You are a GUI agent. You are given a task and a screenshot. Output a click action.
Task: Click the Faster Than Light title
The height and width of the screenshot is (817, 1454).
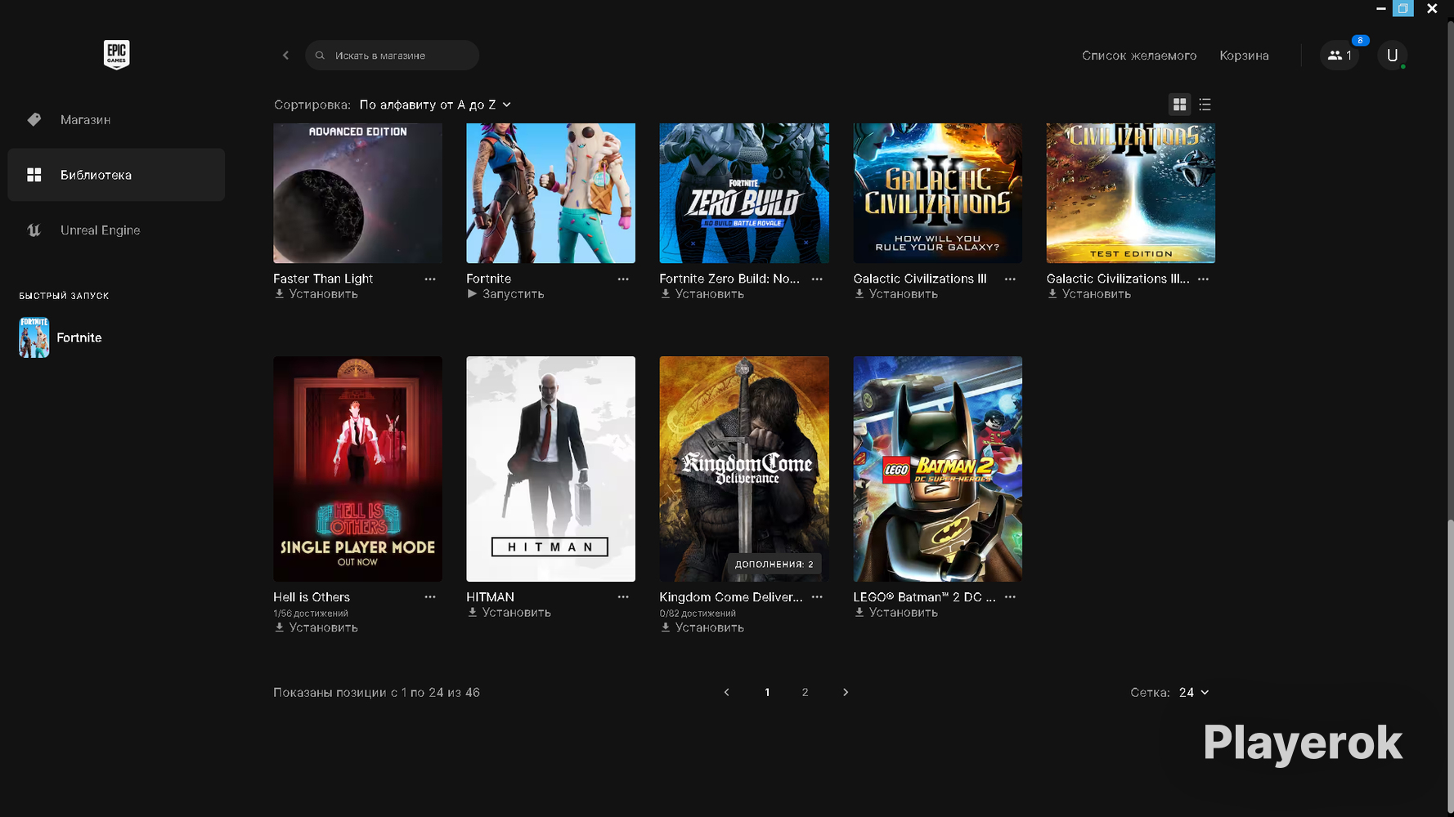coord(323,279)
